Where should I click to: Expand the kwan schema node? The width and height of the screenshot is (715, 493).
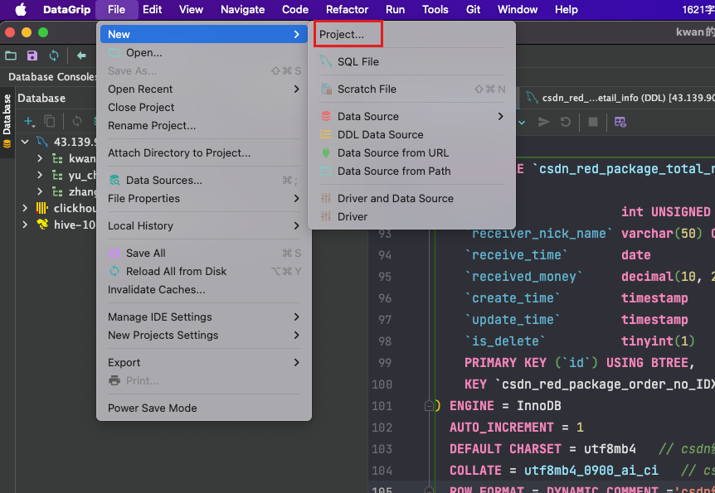40,158
